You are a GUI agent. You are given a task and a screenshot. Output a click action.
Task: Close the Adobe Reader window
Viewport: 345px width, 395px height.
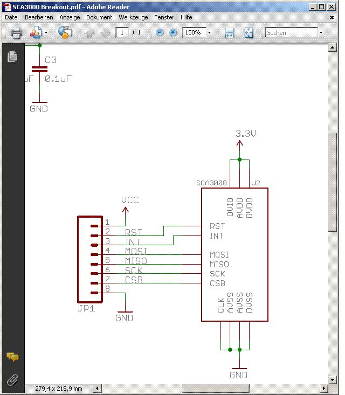(x=332, y=7)
